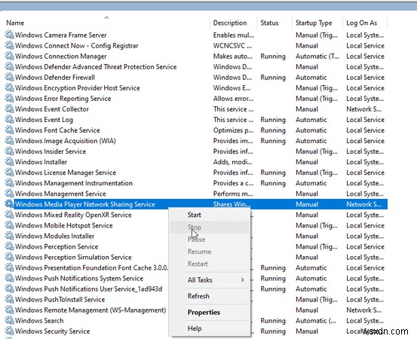Click the Windows Installer service icon
The width and height of the screenshot is (417, 339).
point(9,162)
